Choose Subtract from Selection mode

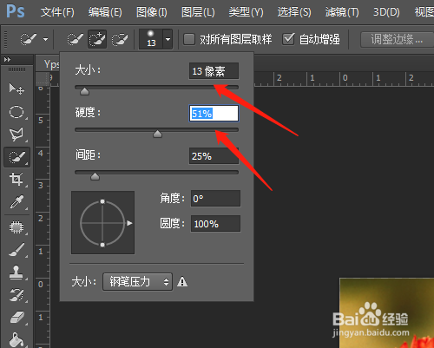pyautogui.click(x=120, y=39)
